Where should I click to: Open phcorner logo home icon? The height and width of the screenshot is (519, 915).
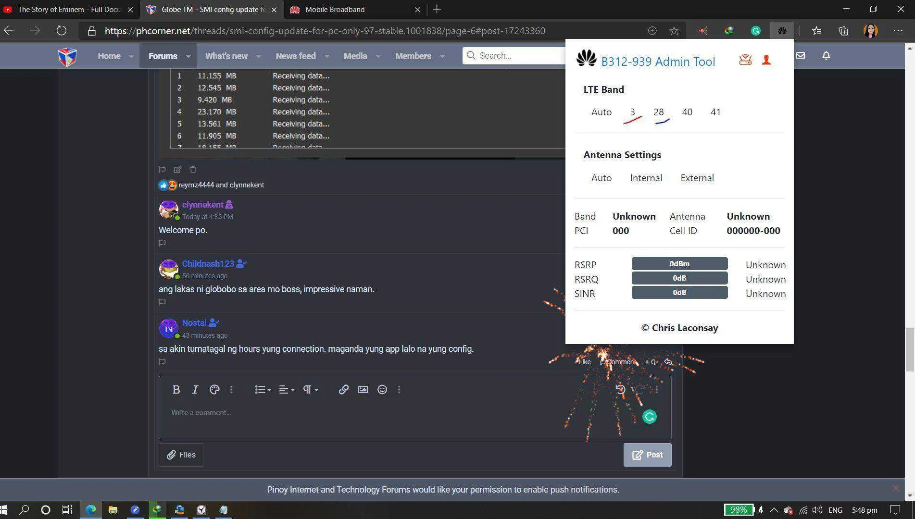pyautogui.click(x=67, y=56)
